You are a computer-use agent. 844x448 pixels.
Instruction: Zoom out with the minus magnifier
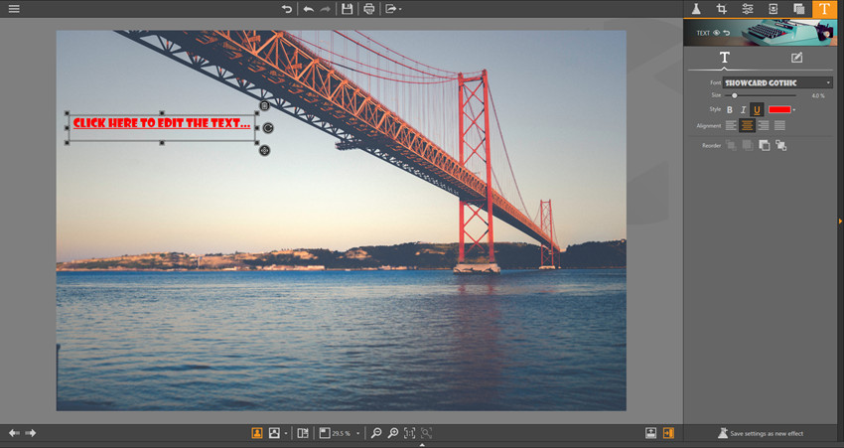pyautogui.click(x=376, y=433)
